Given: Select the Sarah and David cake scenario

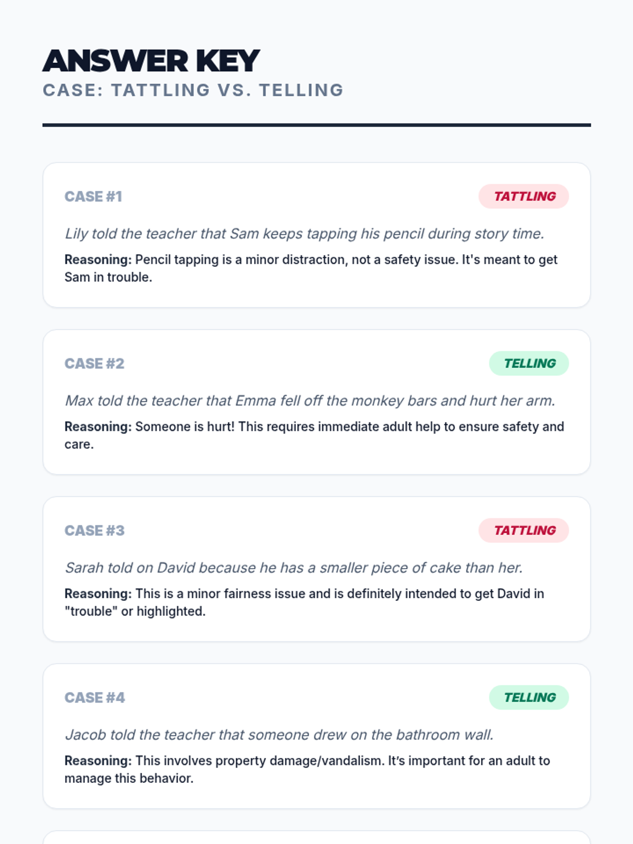Looking at the screenshot, I should tap(294, 568).
